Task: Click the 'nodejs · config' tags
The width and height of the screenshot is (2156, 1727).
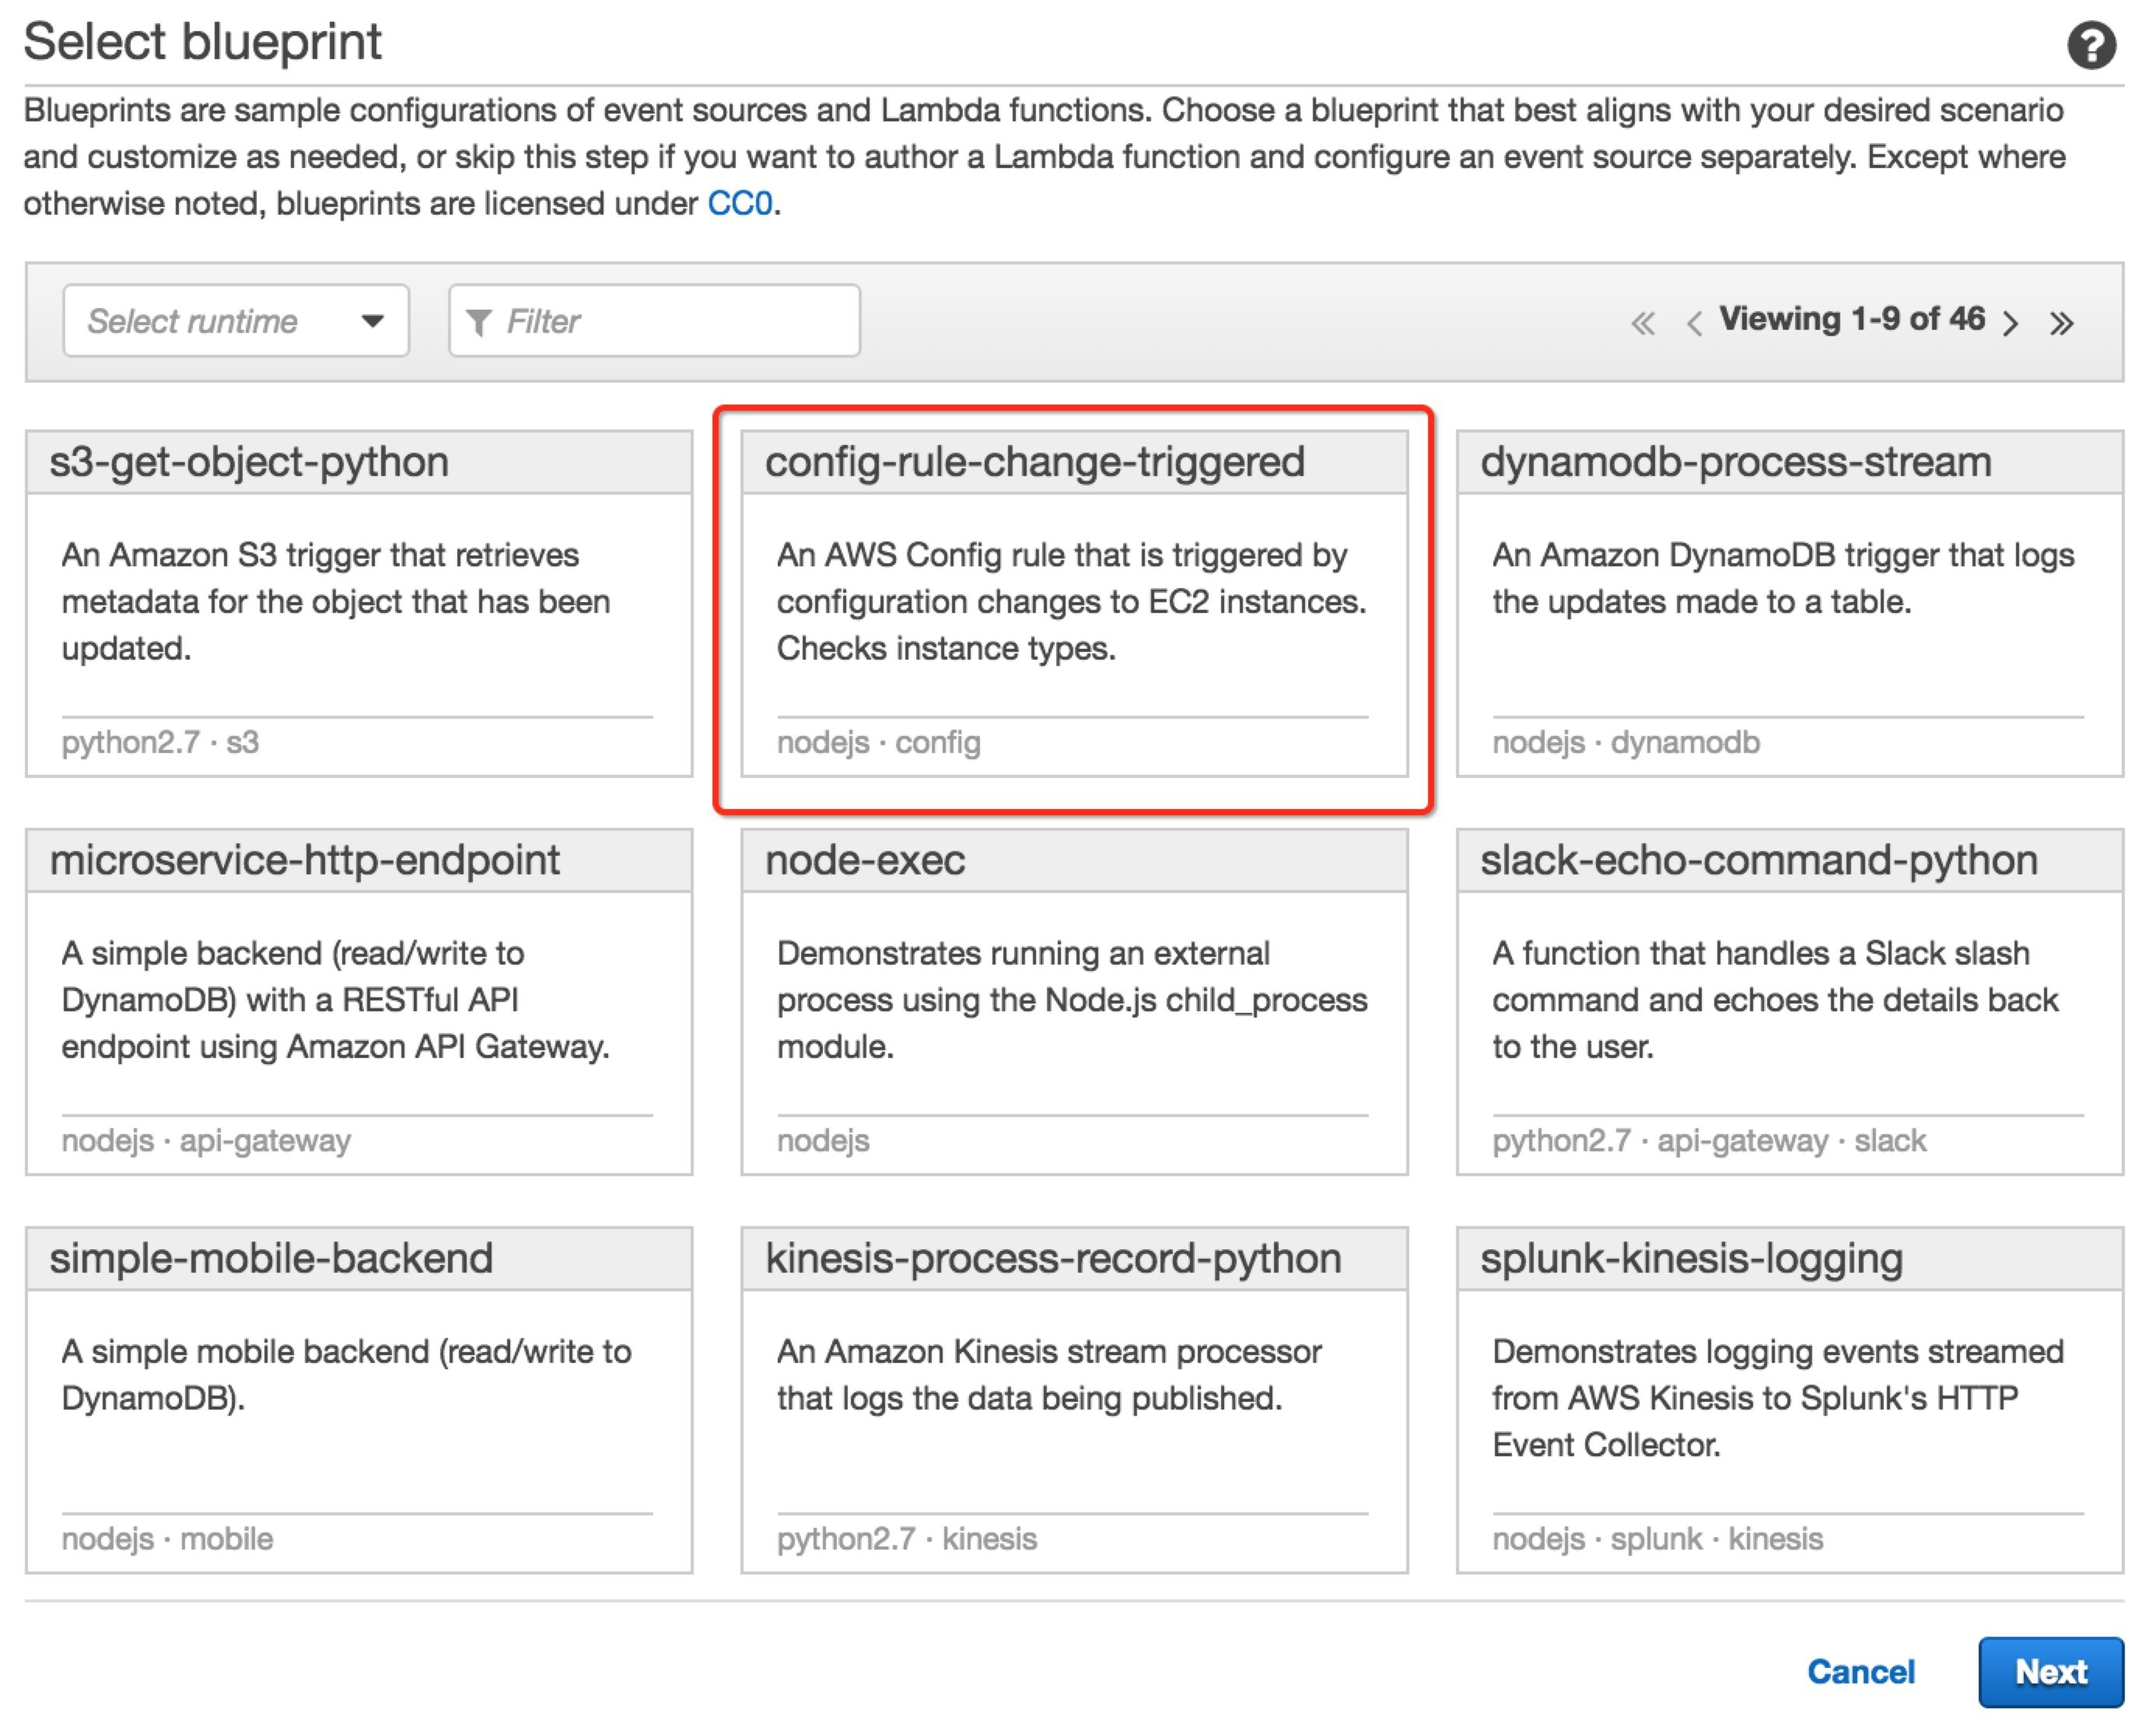Action: 879,743
